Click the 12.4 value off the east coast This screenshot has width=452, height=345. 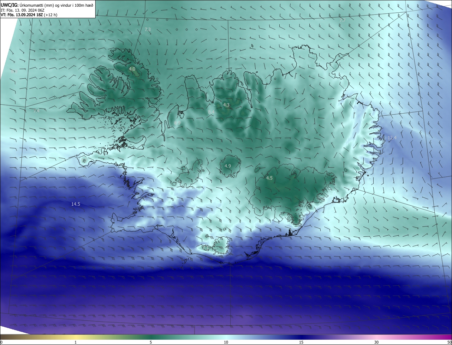[x=392, y=138]
